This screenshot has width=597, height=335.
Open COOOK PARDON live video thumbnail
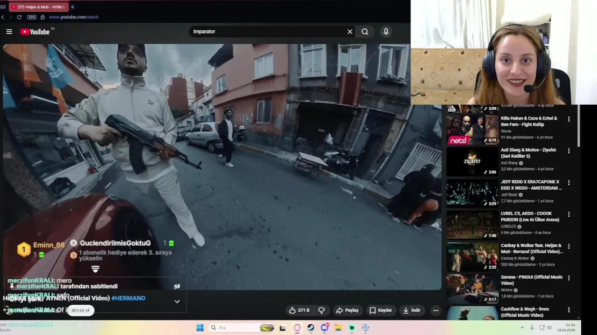(472, 225)
